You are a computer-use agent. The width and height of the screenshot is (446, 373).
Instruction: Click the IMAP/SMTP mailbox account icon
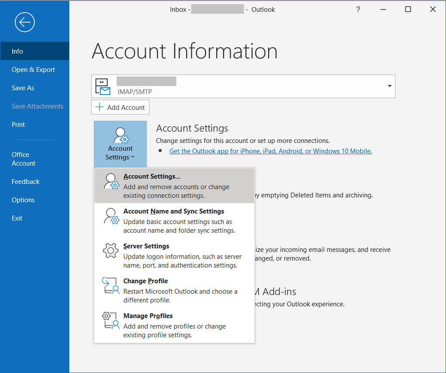coord(103,86)
